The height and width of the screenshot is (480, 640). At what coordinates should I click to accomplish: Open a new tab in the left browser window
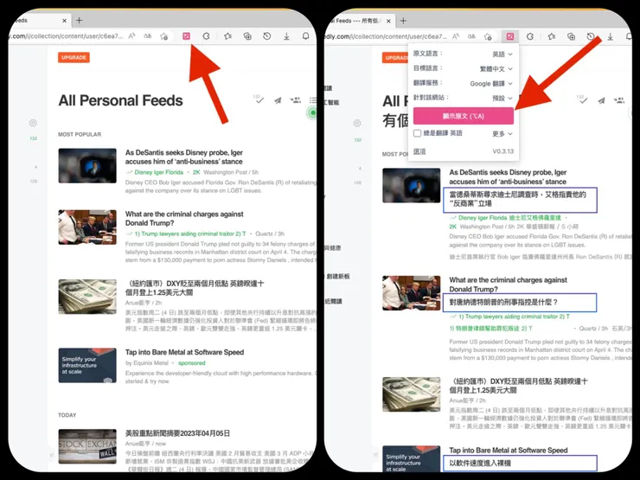pyautogui.click(x=80, y=20)
